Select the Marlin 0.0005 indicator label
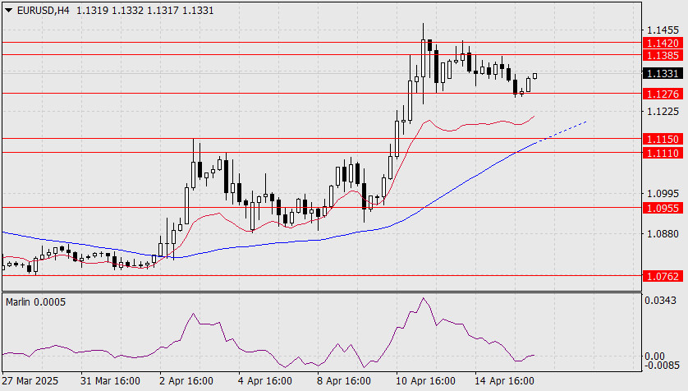The height and width of the screenshot is (391, 688). (35, 302)
